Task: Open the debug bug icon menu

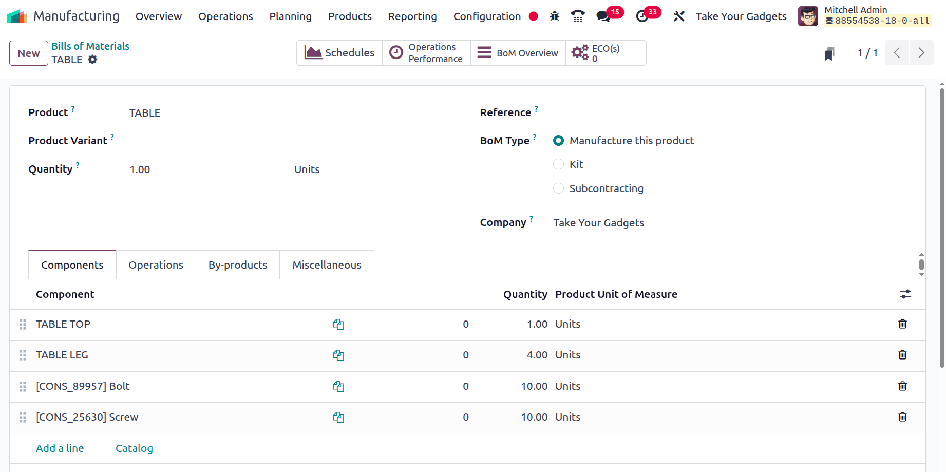Action: (x=554, y=16)
